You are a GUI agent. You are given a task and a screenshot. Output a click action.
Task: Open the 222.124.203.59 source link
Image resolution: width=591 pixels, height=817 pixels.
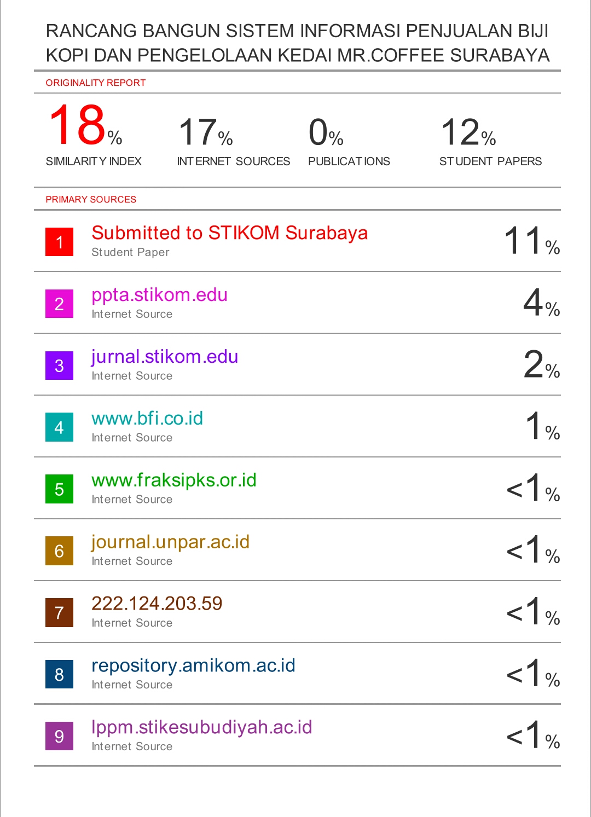pyautogui.click(x=157, y=604)
